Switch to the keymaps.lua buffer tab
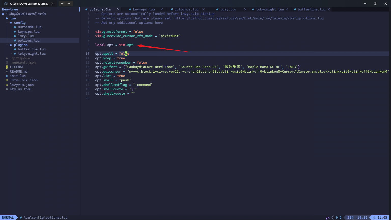 click(x=144, y=9)
